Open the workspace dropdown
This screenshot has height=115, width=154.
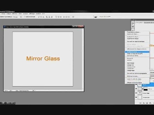[105, 17]
